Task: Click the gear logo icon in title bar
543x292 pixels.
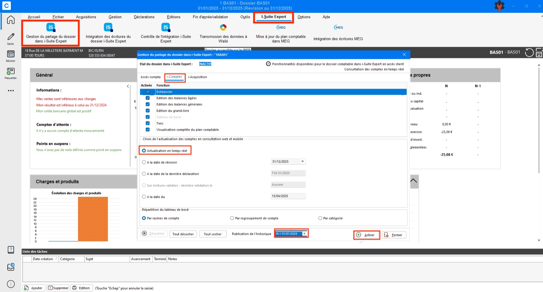Action: (x=499, y=6)
